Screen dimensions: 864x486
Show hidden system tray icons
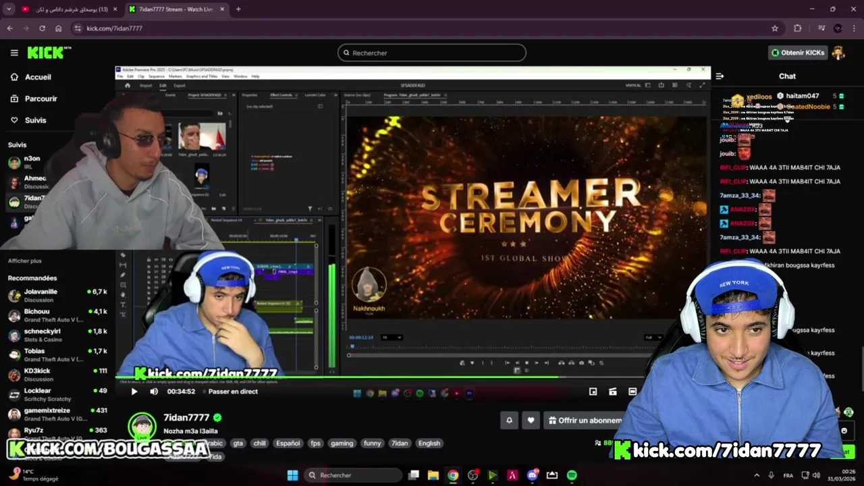coord(756,475)
